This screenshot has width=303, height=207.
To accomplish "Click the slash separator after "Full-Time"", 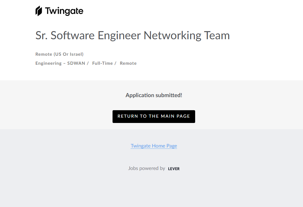I will pyautogui.click(x=115, y=63).
